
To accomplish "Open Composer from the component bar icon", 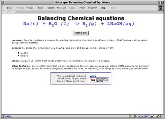I will 157,116.
